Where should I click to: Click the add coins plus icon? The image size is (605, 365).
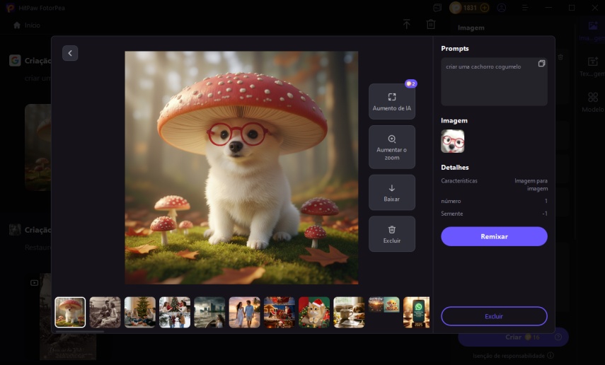(x=484, y=8)
